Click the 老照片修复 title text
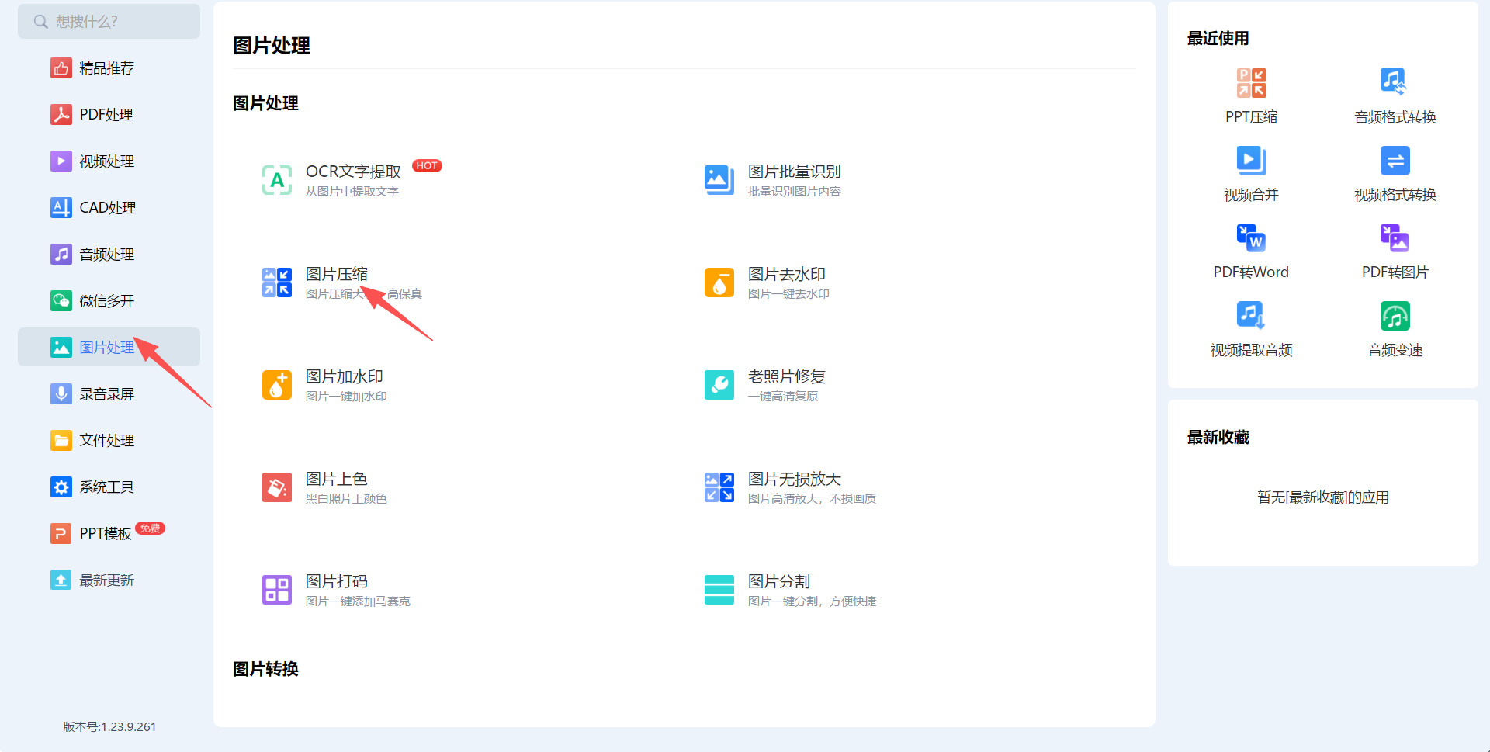The width and height of the screenshot is (1490, 752). point(787,376)
